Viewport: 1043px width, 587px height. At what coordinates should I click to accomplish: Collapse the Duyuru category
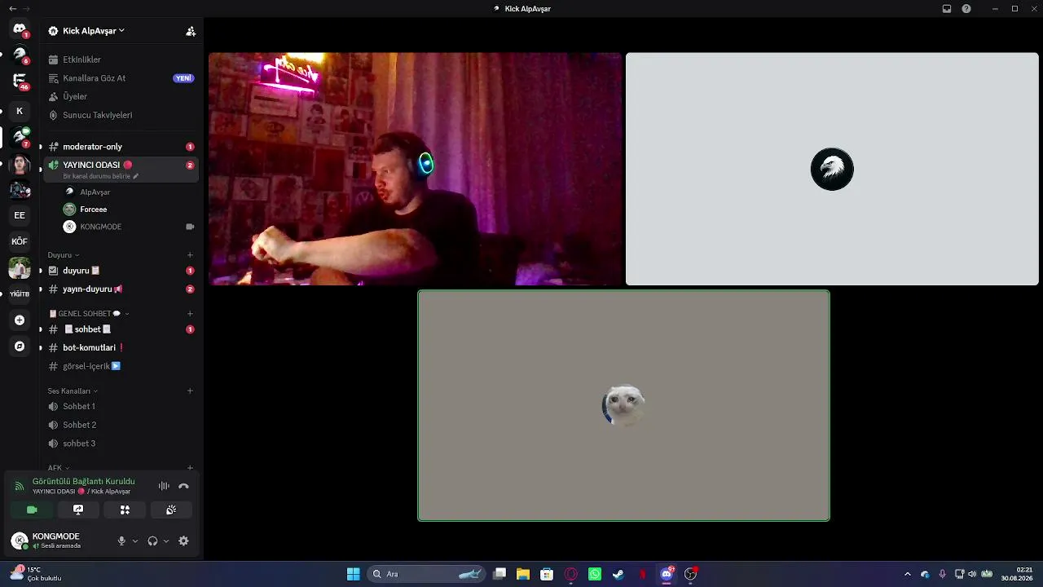click(64, 255)
